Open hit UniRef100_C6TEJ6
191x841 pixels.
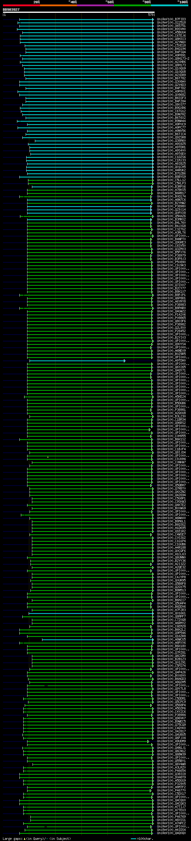pos(171,36)
